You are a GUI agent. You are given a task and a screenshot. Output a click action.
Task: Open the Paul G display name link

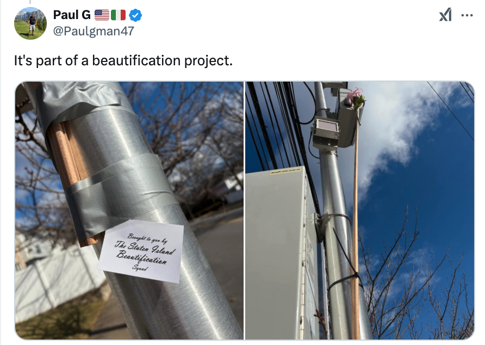(72, 15)
